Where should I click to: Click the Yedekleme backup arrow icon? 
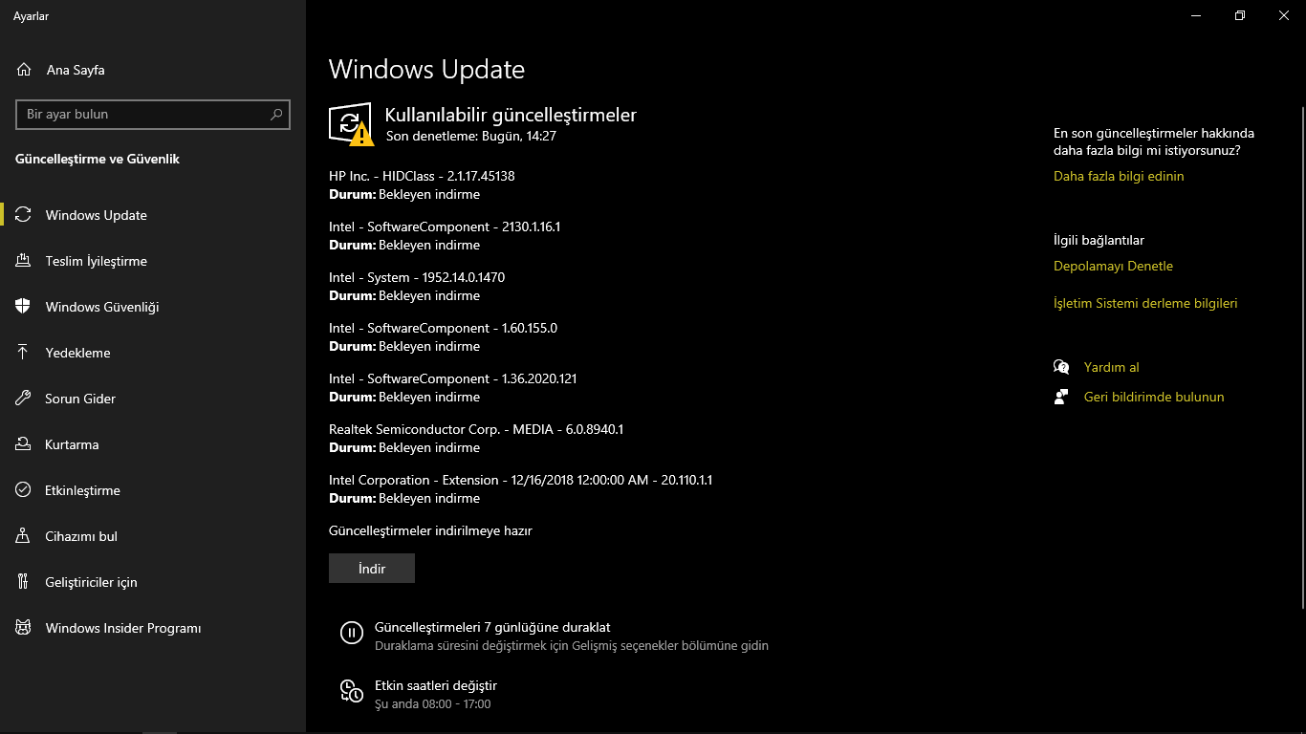tap(24, 353)
